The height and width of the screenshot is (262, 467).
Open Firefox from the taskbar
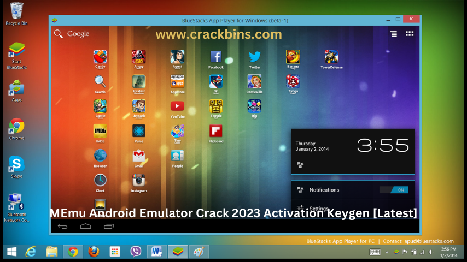point(94,252)
